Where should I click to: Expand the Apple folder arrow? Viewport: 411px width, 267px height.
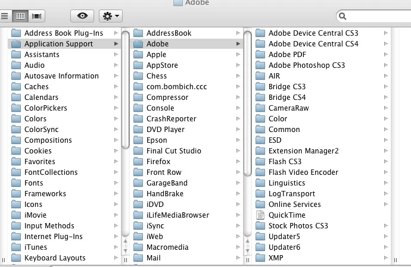coord(238,55)
